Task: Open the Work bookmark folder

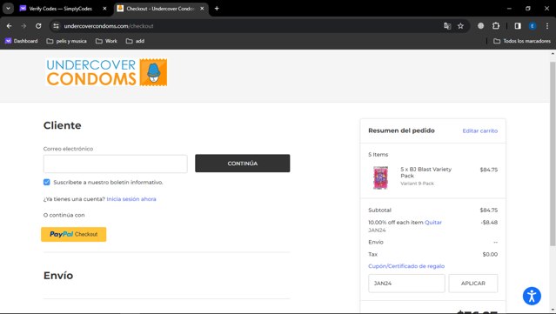Action: [x=106, y=41]
